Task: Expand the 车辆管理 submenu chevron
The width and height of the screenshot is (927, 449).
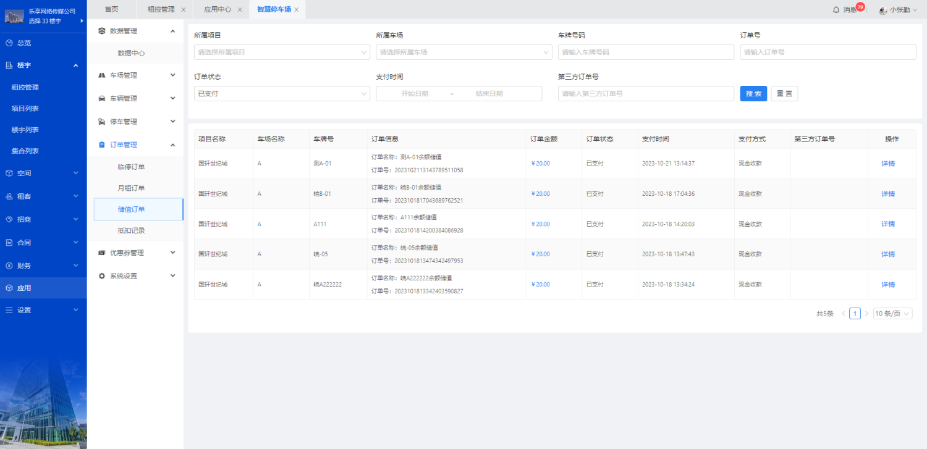Action: (x=172, y=98)
